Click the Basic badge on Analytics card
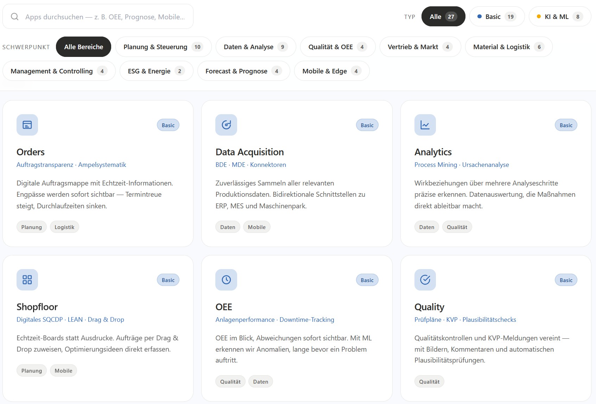The width and height of the screenshot is (596, 404). click(566, 125)
